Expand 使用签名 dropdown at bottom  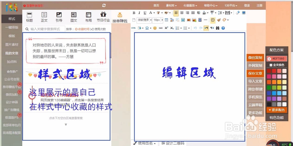point(145,143)
